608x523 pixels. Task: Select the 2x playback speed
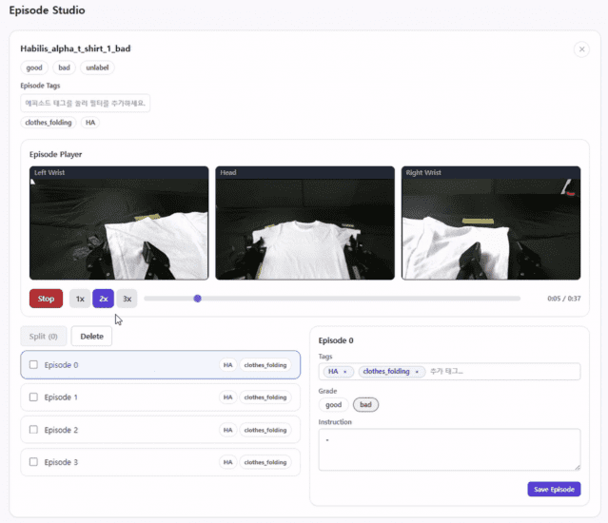coord(103,299)
